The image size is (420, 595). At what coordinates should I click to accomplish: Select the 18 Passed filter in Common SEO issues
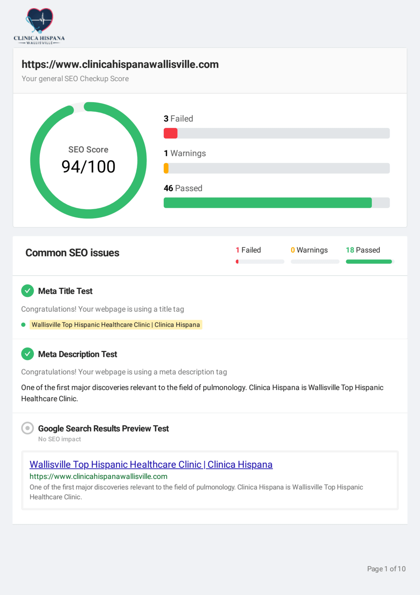pyautogui.click(x=363, y=250)
